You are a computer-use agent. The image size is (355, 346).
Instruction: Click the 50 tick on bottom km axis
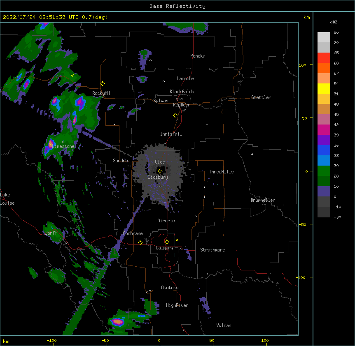point(212,341)
